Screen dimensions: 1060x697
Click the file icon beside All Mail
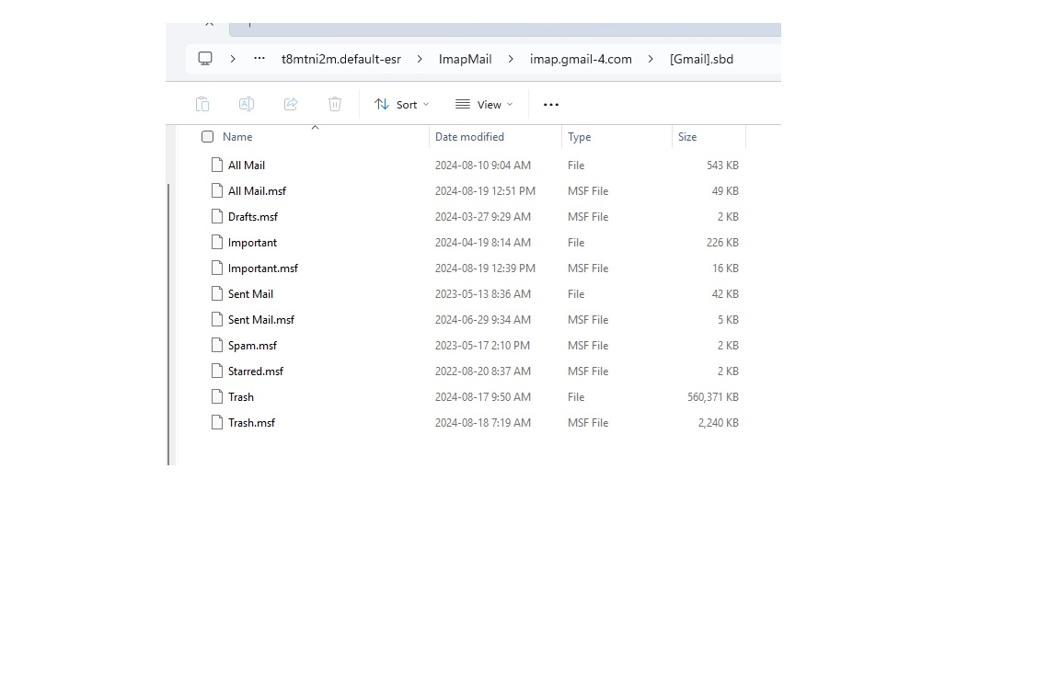point(217,166)
